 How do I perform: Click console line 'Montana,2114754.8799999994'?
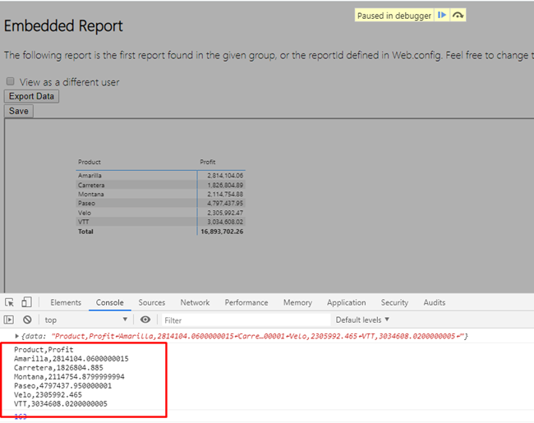[69, 377]
